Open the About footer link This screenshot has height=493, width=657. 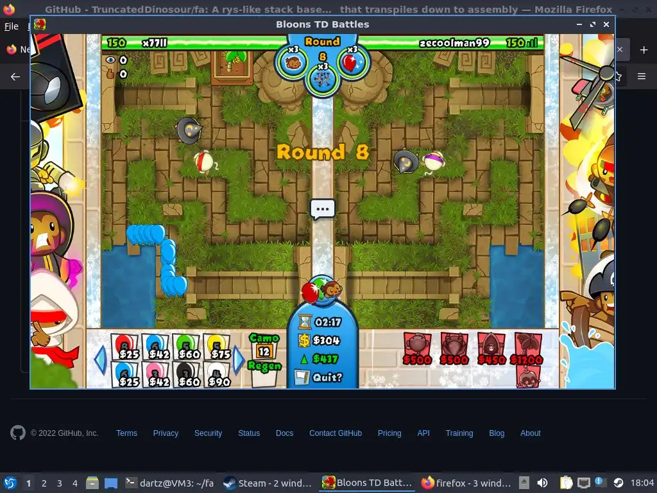tap(531, 433)
